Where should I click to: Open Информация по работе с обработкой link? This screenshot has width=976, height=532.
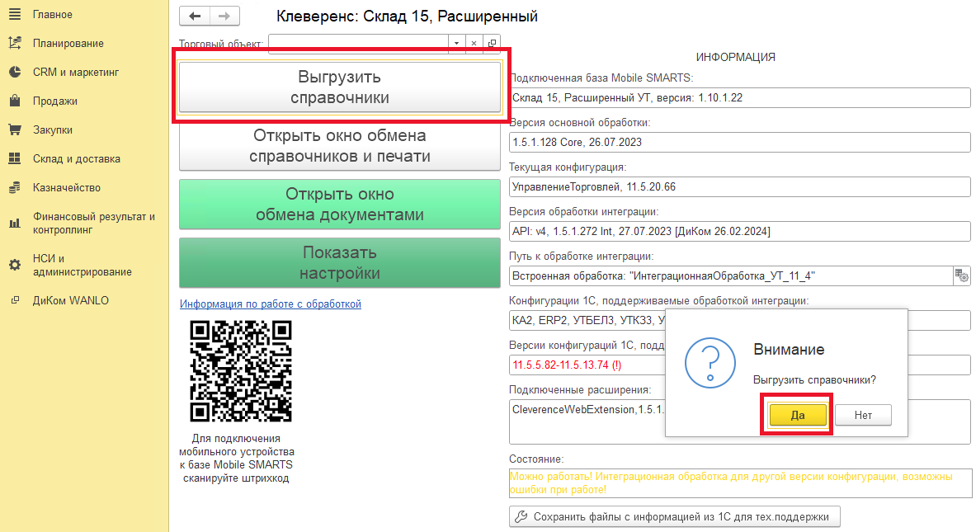pos(271,304)
